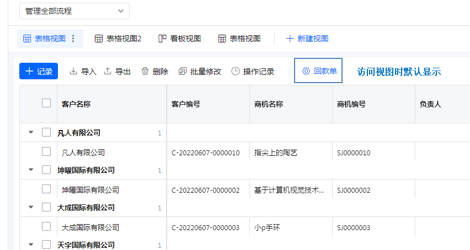Switch to the 表格视图2 tab
The height and width of the screenshot is (250, 470).
click(x=118, y=39)
